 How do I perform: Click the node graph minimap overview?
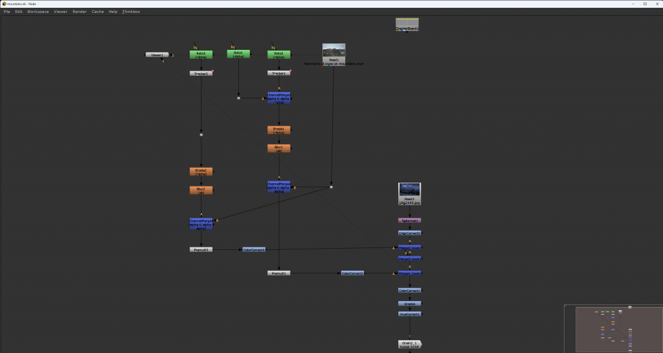pyautogui.click(x=612, y=328)
